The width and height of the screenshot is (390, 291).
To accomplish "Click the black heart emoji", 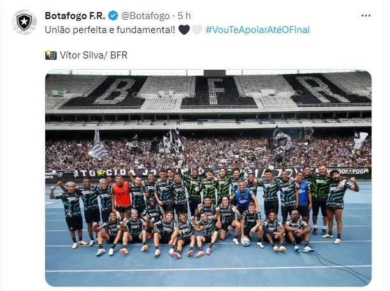I will pos(184,30).
